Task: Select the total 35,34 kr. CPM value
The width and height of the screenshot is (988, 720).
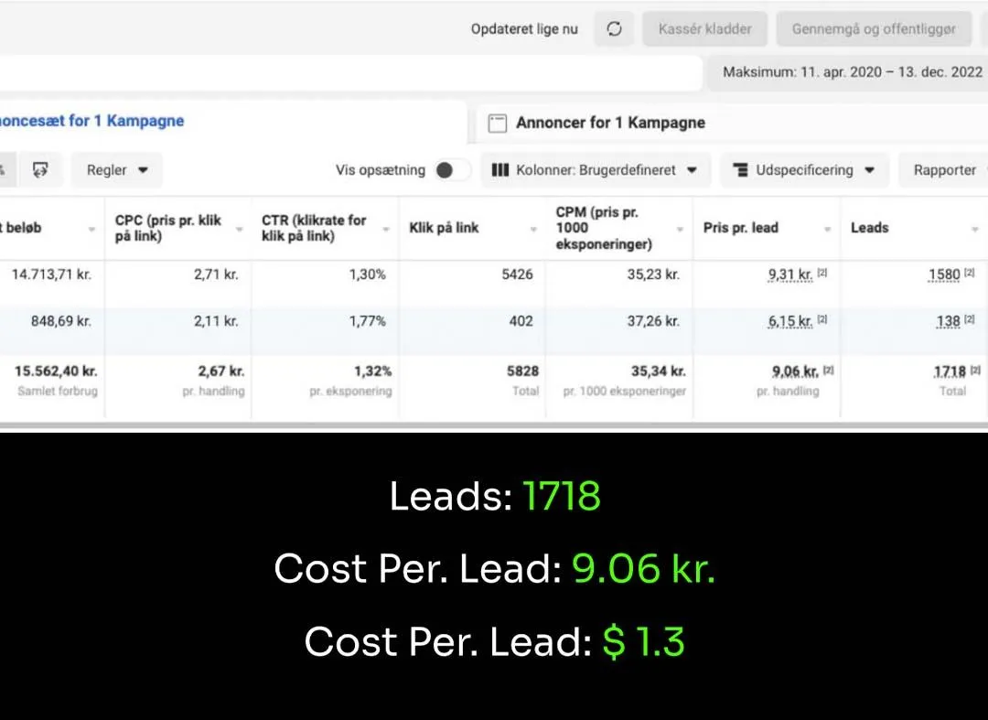Action: (x=659, y=371)
